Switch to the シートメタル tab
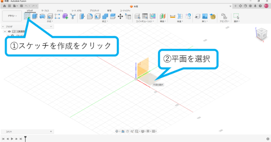The image size is (271, 142). coord(76,11)
